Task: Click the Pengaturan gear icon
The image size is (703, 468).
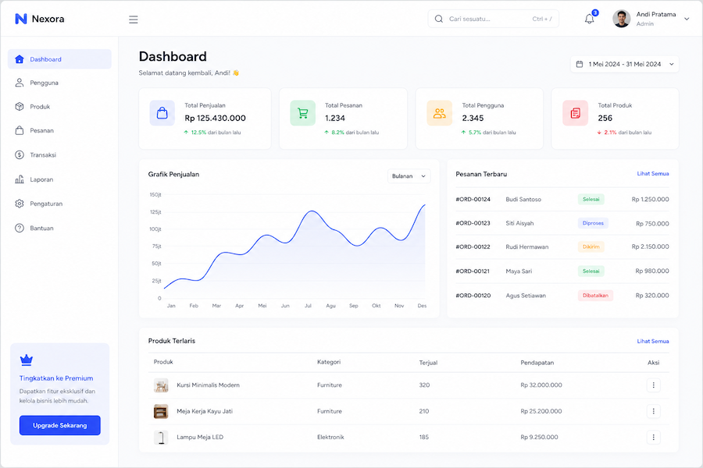Action: [20, 204]
